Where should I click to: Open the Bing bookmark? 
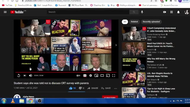point(111,5)
